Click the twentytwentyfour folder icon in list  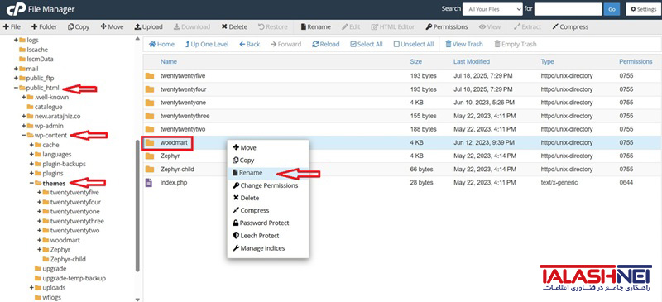[x=150, y=89]
